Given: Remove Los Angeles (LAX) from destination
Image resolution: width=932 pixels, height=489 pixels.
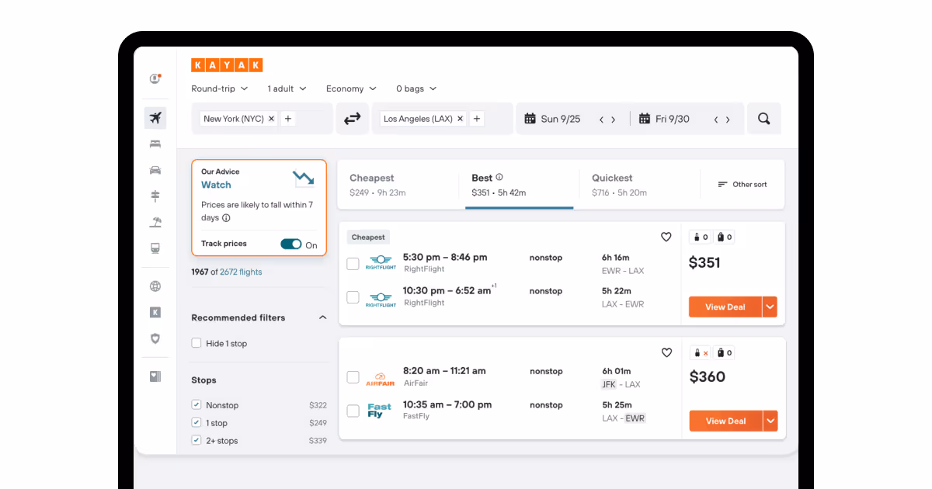Looking at the screenshot, I should (460, 119).
